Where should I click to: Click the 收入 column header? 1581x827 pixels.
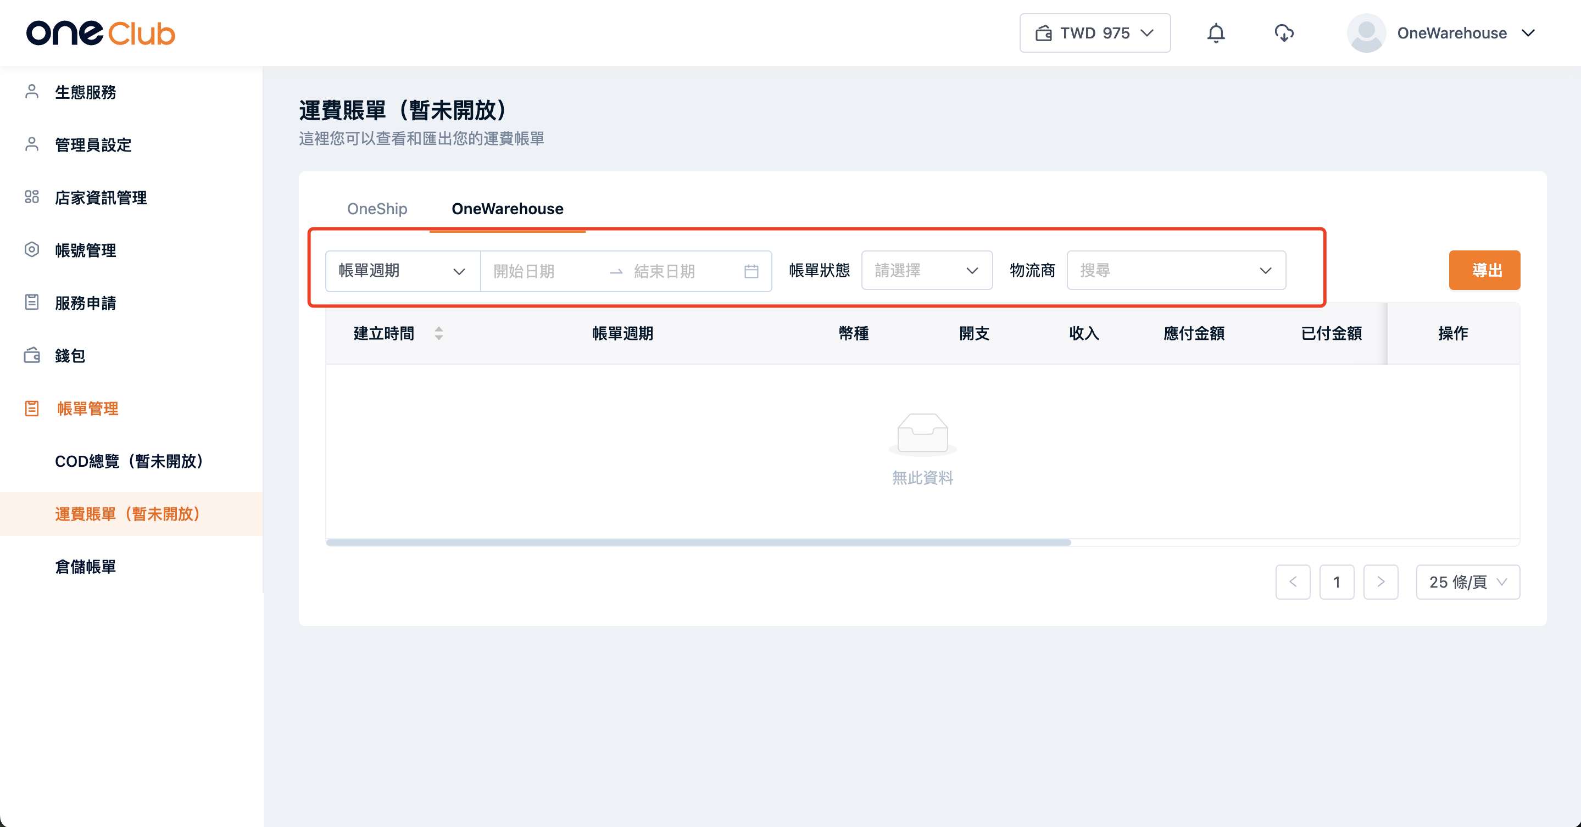click(1084, 333)
